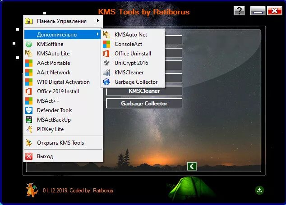Image resolution: width=286 pixels, height=205 pixels.
Task: Select the AAct Network entry
Action: [63, 73]
